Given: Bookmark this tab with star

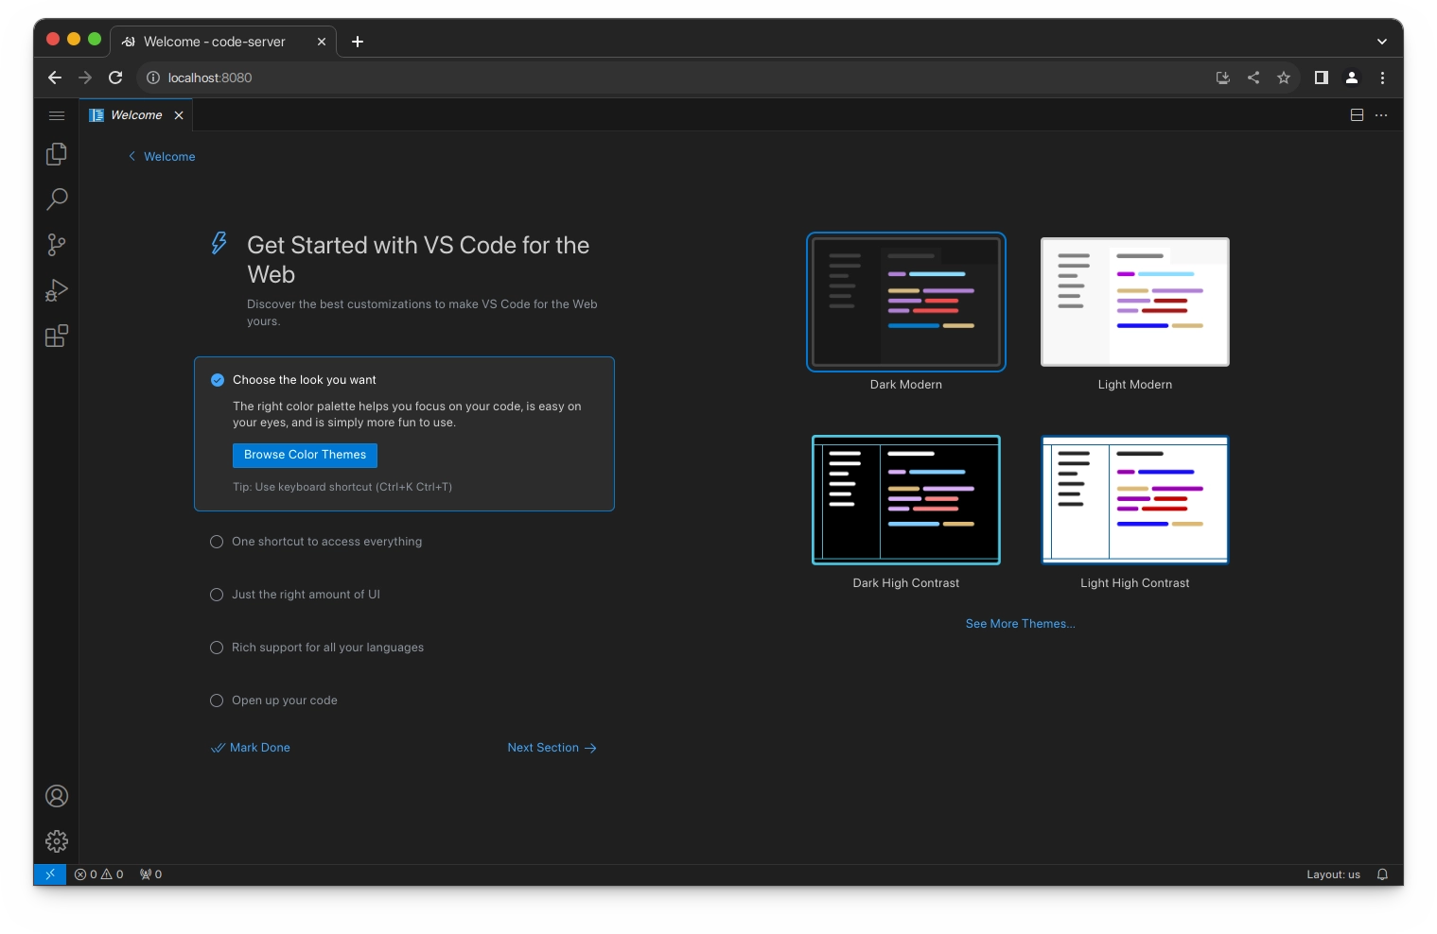Looking at the screenshot, I should 1284,78.
